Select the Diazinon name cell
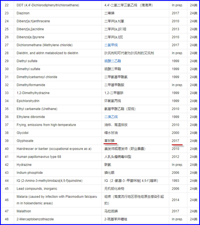Image resolution: width=200 pixels, height=225 pixels. [23, 13]
